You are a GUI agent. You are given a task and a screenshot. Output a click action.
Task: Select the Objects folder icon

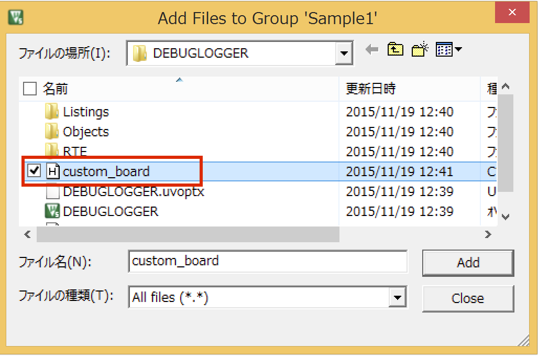coord(51,132)
